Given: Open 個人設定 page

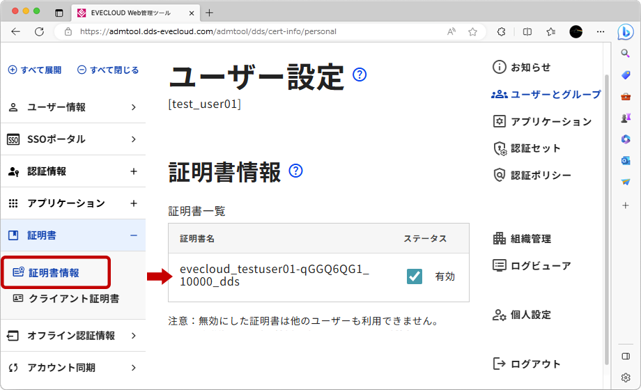Looking at the screenshot, I should point(530,315).
